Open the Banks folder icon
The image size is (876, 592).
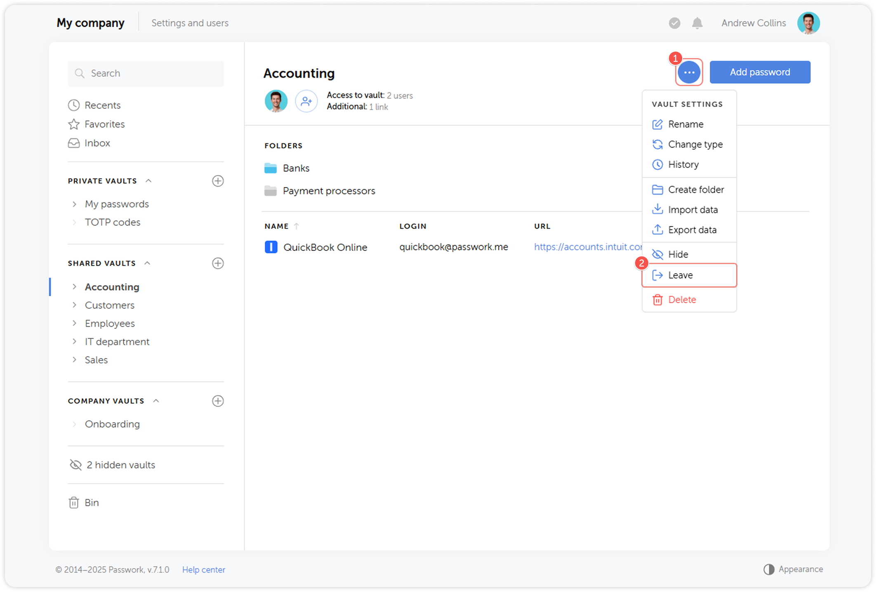[x=271, y=168]
